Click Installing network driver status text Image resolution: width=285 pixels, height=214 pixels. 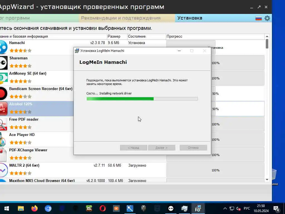point(116,93)
